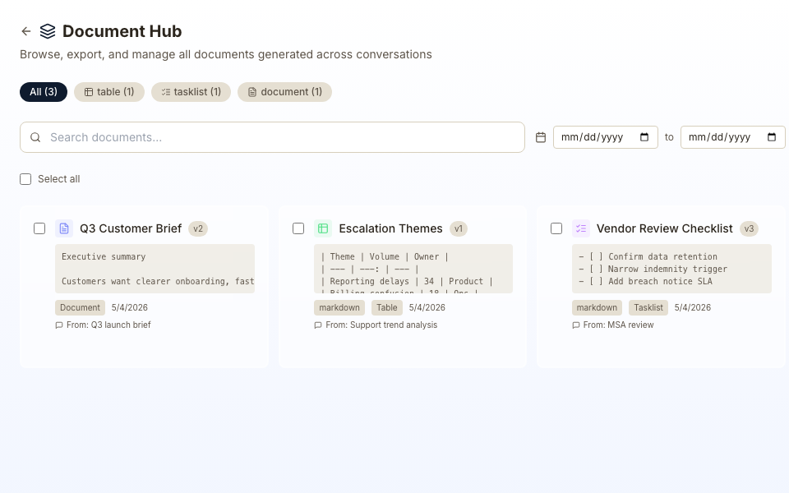Click the start date mm/dd/yyyy field

[606, 137]
